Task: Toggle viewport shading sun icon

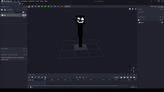Action: coord(133,9)
